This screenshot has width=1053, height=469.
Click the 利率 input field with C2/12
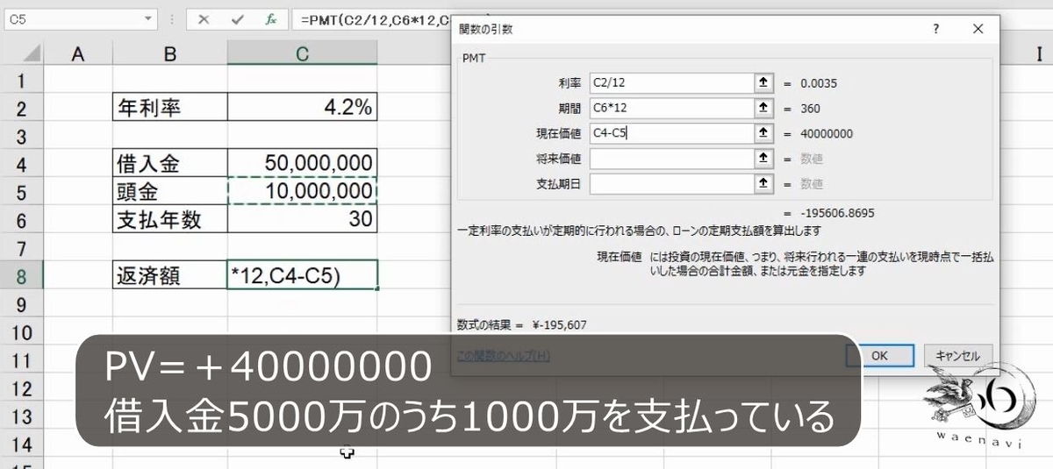point(671,82)
